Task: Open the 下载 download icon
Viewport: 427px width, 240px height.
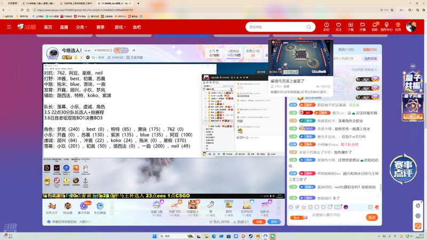Action: [x=351, y=27]
